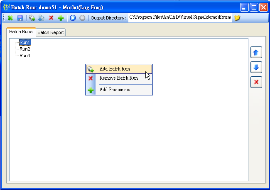Click the toolbar icon left of red X
This screenshot has height=190, width=270.
[x=42, y=18]
